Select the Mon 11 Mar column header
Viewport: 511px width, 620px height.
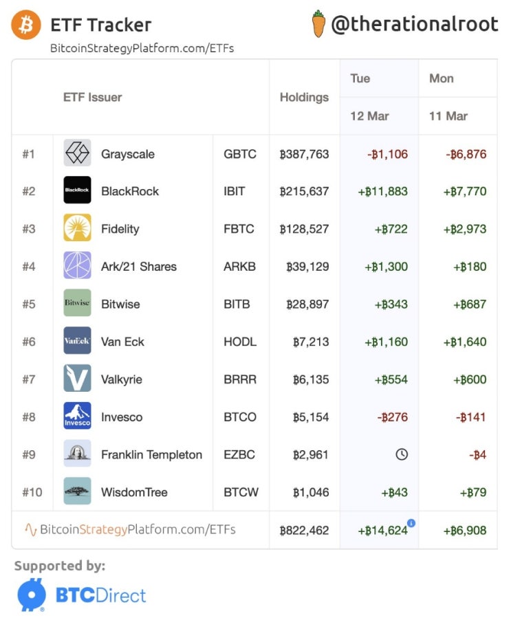457,97
